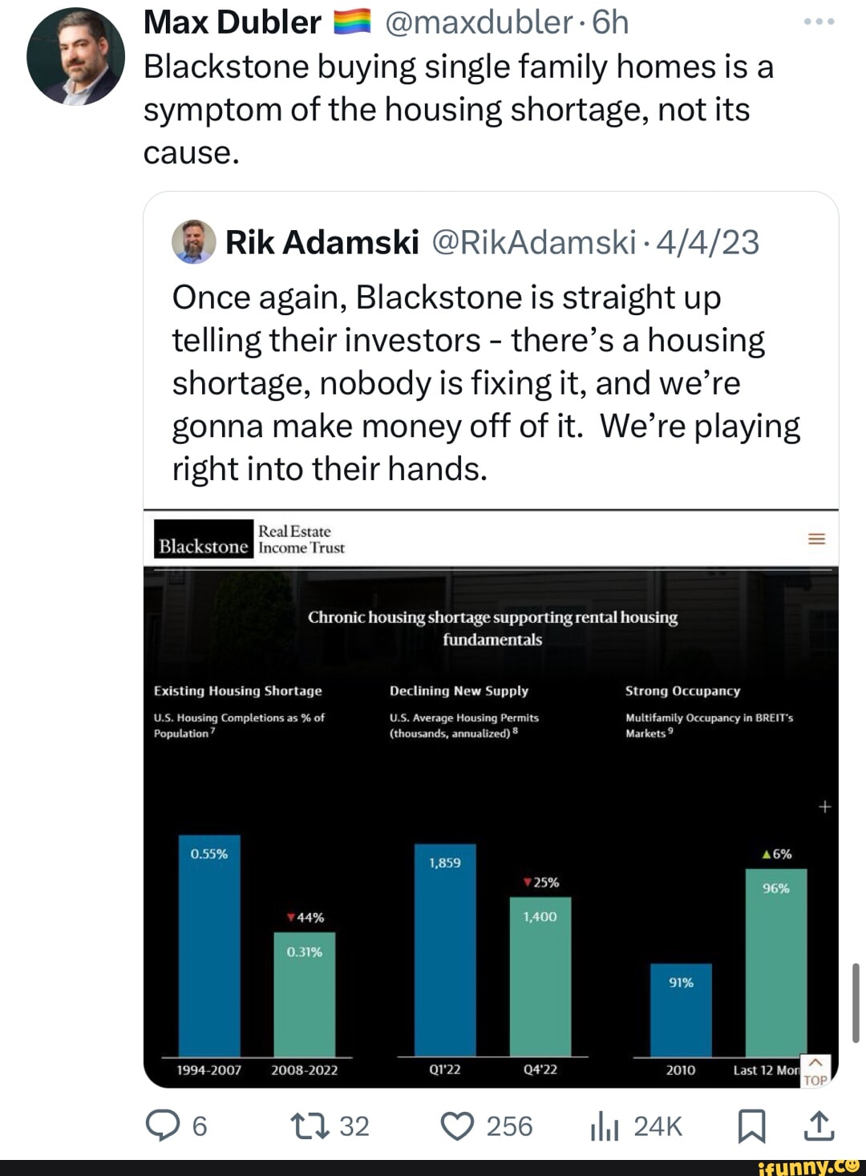The height and width of the screenshot is (1176, 866).
Task: Open Rik Adamski's quoted tweet text
Action: (486, 382)
